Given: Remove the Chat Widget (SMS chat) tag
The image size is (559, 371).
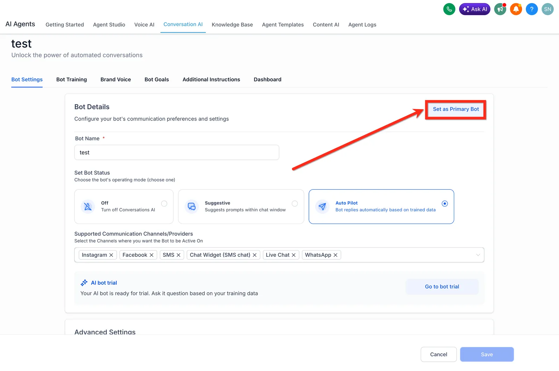Looking at the screenshot, I should point(255,255).
